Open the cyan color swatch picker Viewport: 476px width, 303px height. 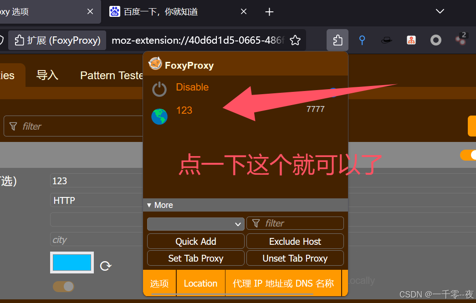(x=72, y=263)
